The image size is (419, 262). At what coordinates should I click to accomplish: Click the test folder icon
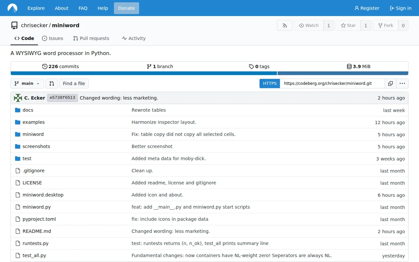pos(18,159)
